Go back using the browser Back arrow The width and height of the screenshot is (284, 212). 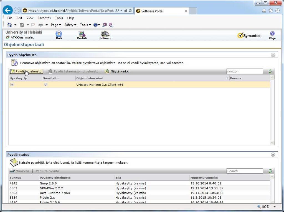[7, 11]
